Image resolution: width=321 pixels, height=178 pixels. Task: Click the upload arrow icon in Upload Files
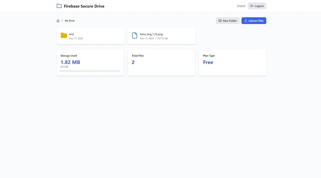click(x=246, y=21)
